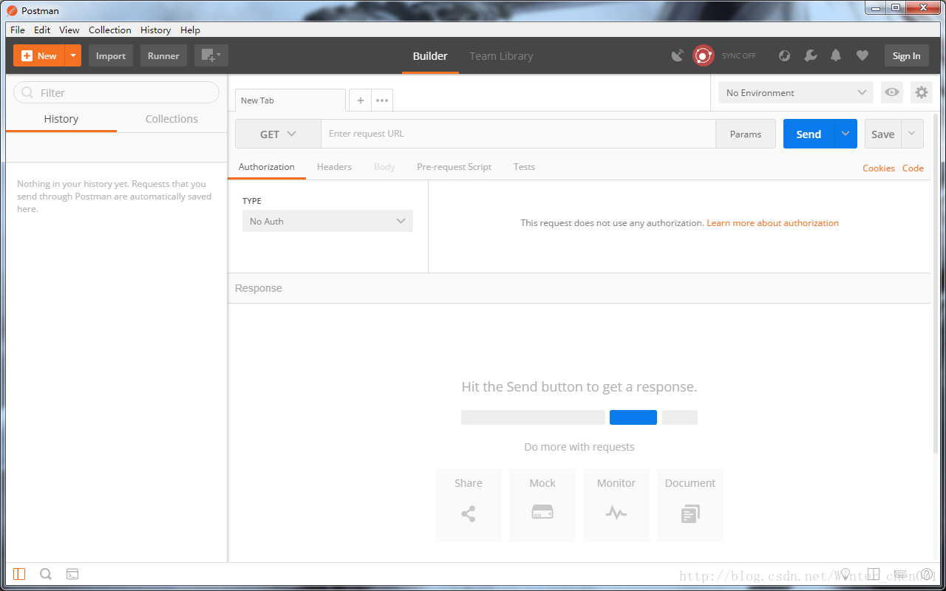This screenshot has height=591, width=946.
Task: Open settings via the wrench icon
Action: point(810,55)
